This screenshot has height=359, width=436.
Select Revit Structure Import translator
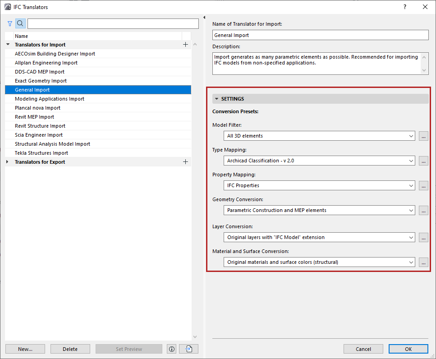tap(98, 126)
